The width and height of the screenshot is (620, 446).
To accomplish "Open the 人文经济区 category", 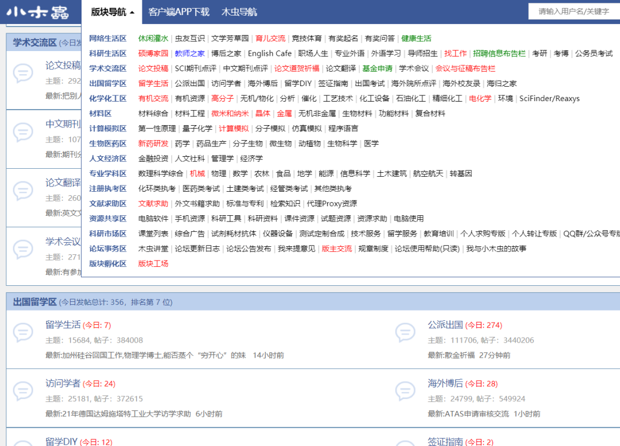I will 107,158.
